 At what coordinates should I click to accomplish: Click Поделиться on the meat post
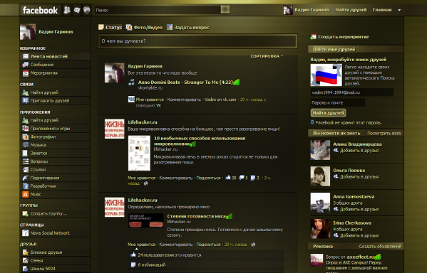coord(208,245)
